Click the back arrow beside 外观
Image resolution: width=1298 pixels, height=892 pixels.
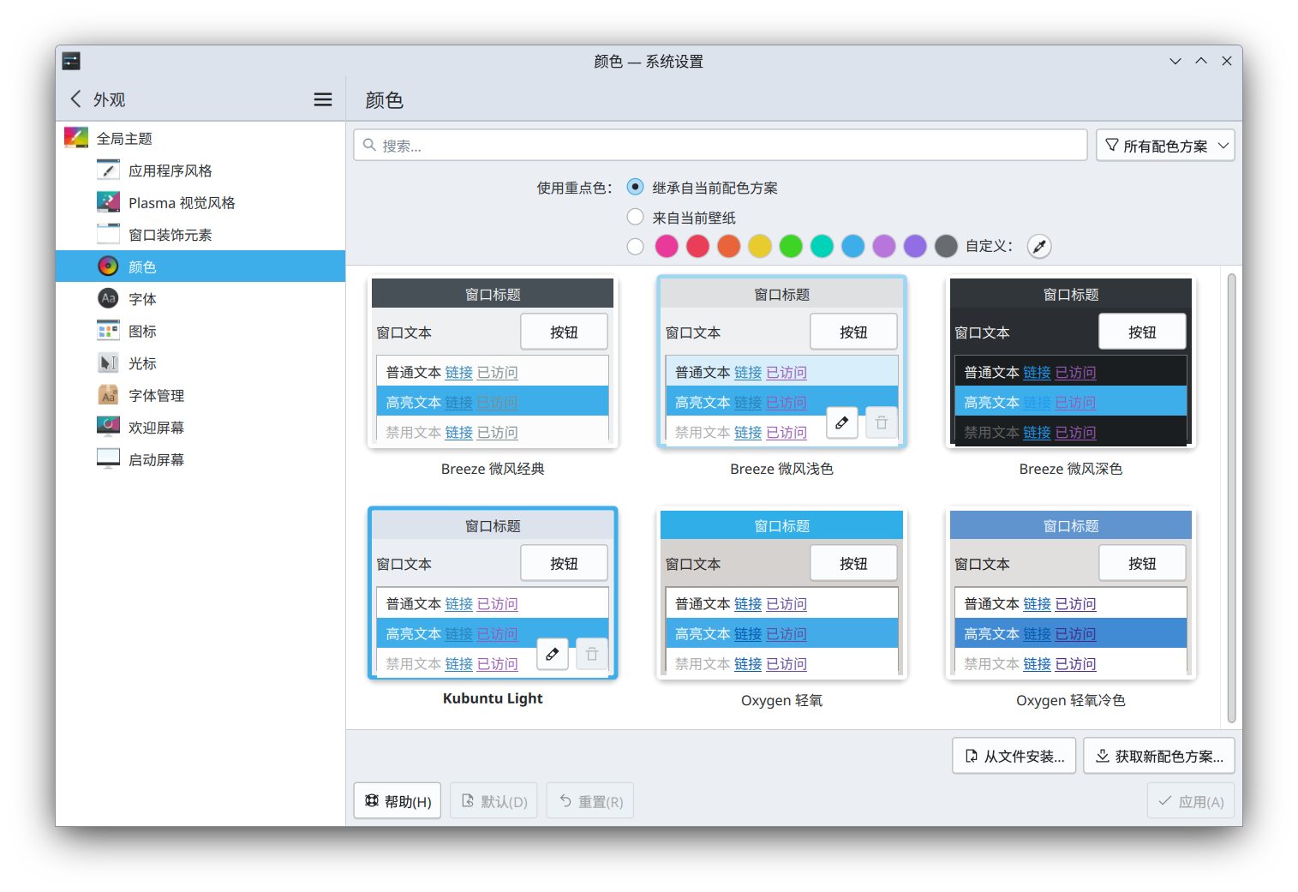(76, 99)
